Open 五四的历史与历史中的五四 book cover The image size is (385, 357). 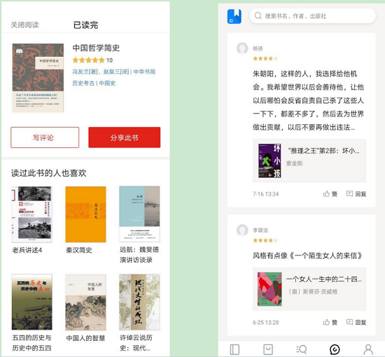pos(32,302)
